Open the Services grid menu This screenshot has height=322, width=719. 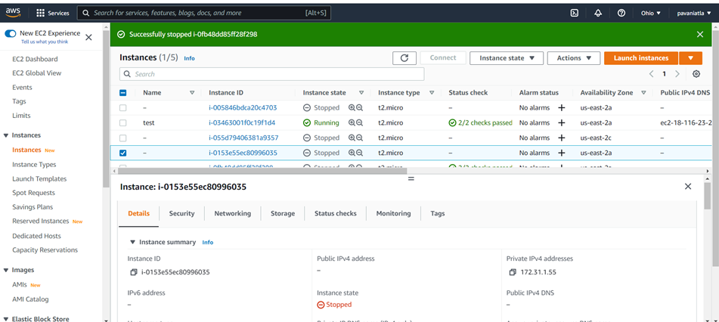(x=53, y=13)
